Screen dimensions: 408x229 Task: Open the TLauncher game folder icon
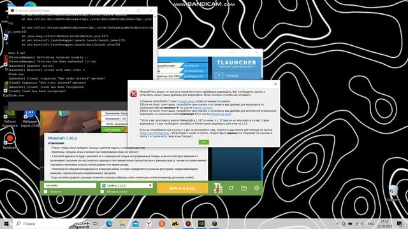tap(244, 188)
